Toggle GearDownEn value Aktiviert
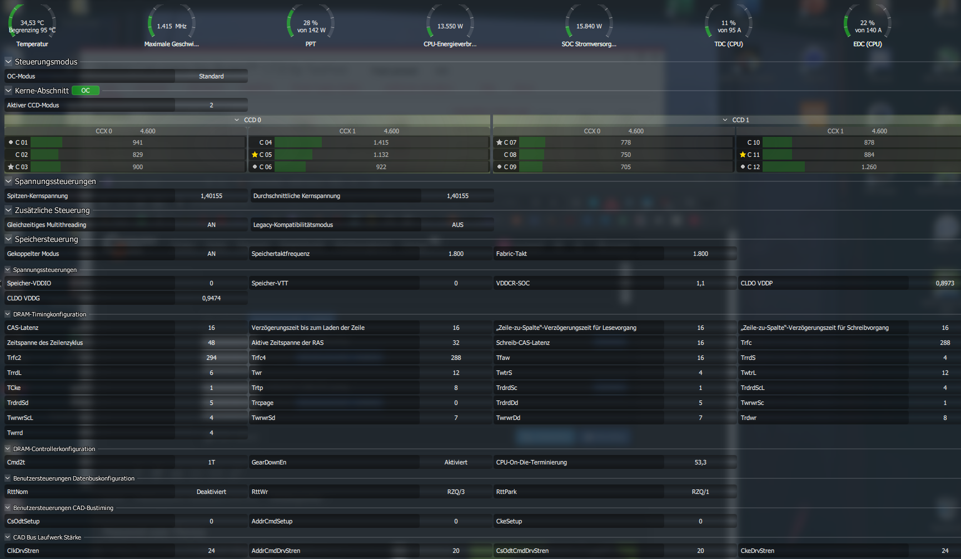 pyautogui.click(x=456, y=462)
